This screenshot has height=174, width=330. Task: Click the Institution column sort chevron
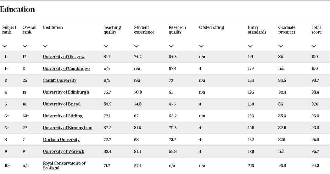(x=45, y=46)
